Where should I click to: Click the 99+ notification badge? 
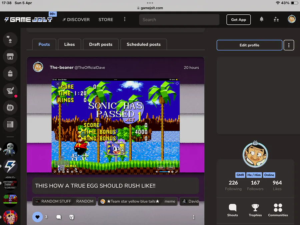coord(52,14)
